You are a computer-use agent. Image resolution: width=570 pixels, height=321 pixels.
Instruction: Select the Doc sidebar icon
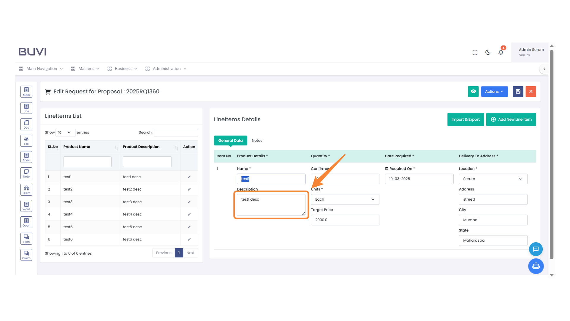[26, 124]
